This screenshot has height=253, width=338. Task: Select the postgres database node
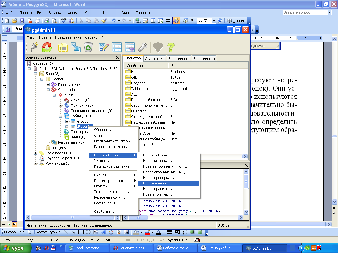59,148
